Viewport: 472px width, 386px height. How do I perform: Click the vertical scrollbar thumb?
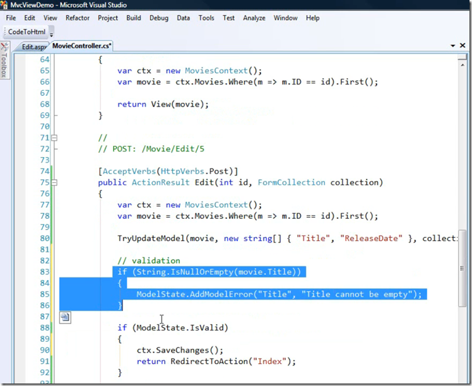[463, 268]
